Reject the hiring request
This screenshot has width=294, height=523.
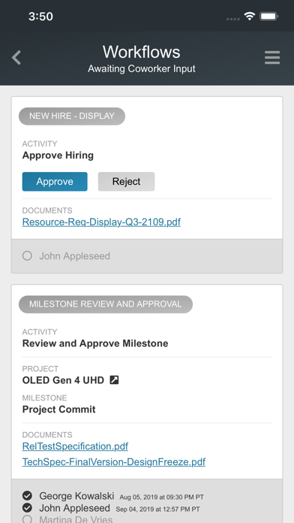point(126,181)
